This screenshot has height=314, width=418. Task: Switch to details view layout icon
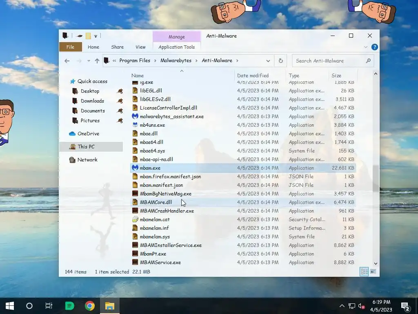[364, 271]
